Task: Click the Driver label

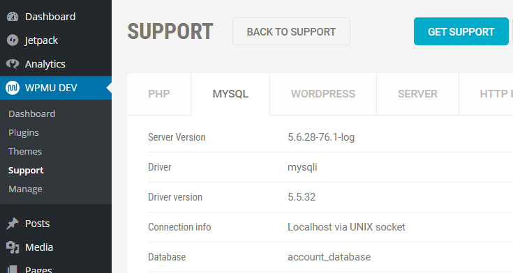Action: [160, 167]
